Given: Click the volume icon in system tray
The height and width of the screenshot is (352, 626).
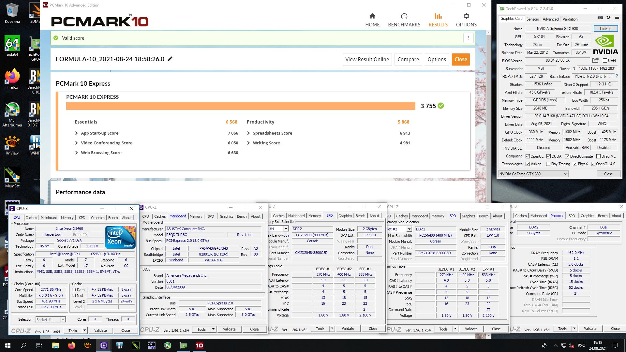Looking at the screenshot, I should point(571,345).
